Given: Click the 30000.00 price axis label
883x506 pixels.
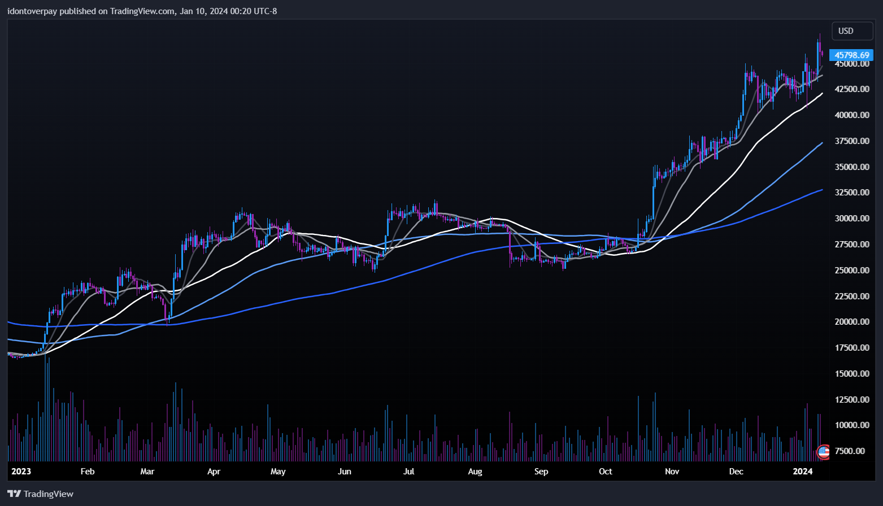Looking at the screenshot, I should click(x=852, y=219).
